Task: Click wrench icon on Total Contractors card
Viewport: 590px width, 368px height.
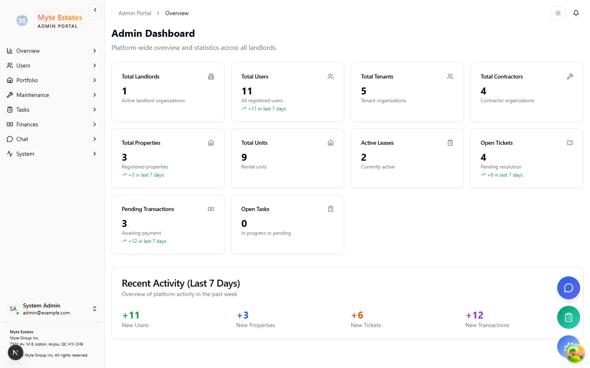Action: point(570,76)
